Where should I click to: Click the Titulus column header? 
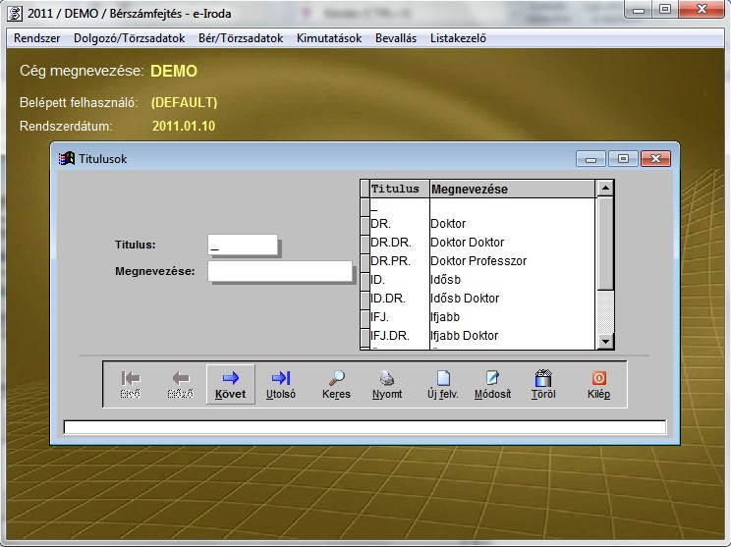[395, 189]
